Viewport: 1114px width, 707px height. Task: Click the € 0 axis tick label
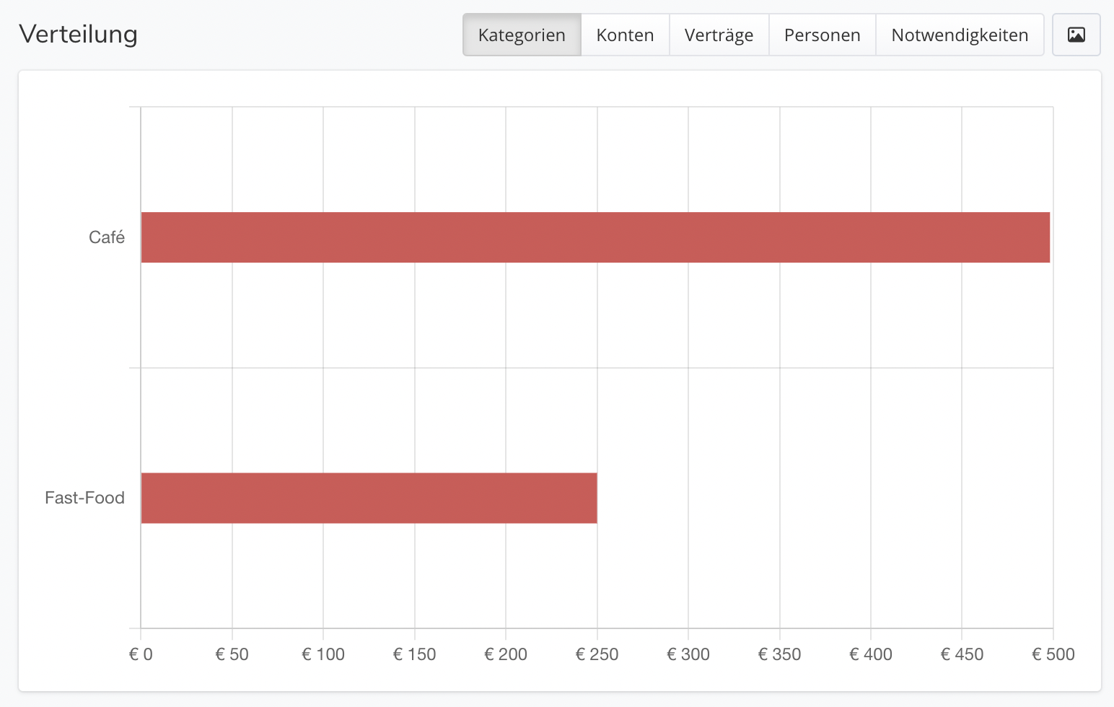[141, 654]
